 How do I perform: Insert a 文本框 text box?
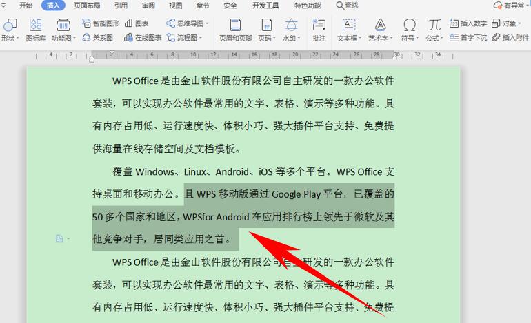(x=349, y=30)
